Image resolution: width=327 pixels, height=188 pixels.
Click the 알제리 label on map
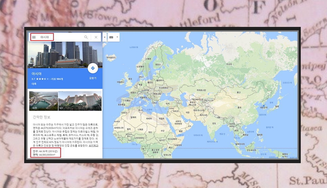[134, 117]
